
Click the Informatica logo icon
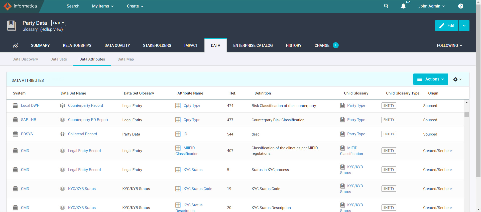coord(8,6)
